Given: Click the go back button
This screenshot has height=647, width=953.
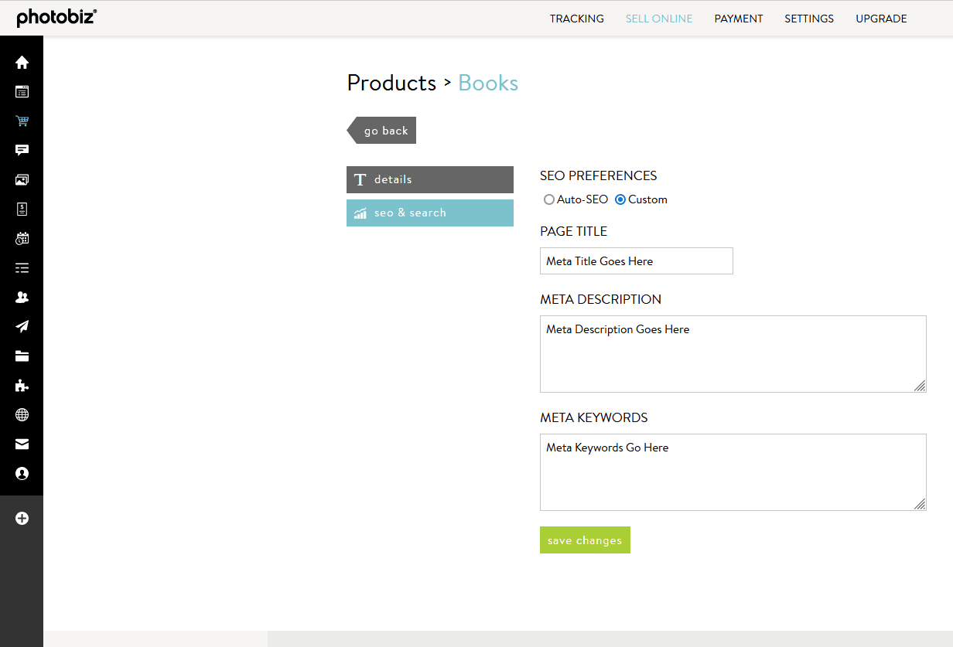Looking at the screenshot, I should click(x=384, y=130).
